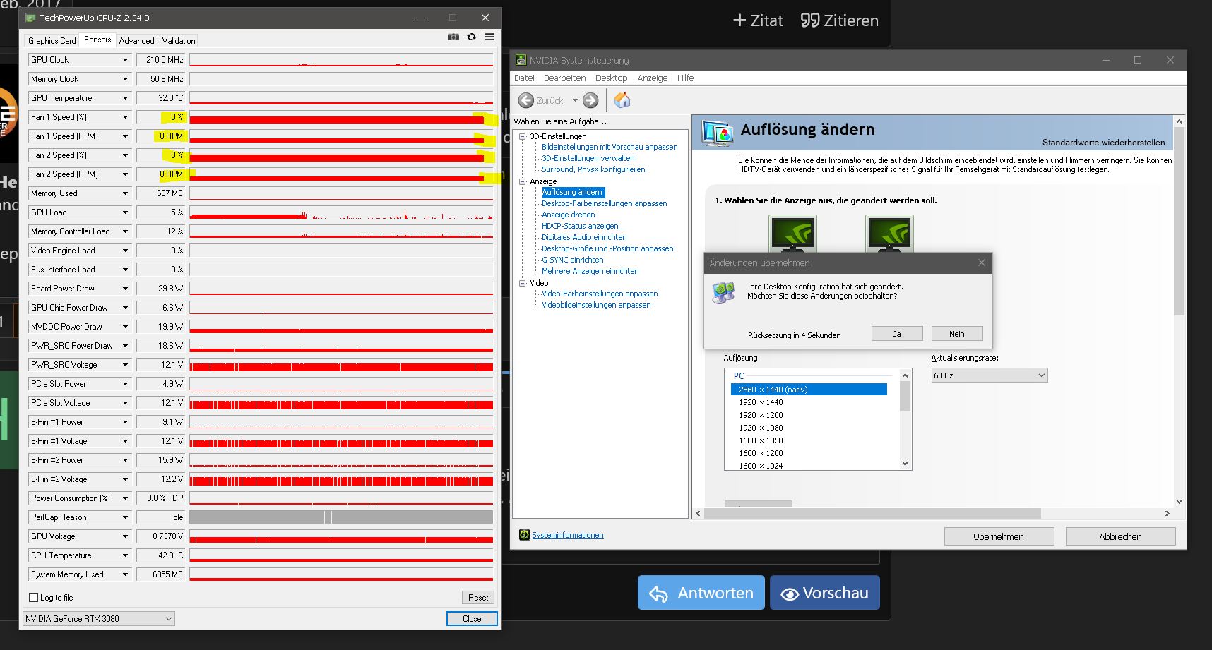Open the GPU Clock sensor dropdown
Image resolution: width=1212 pixels, height=650 pixels.
pyautogui.click(x=126, y=60)
